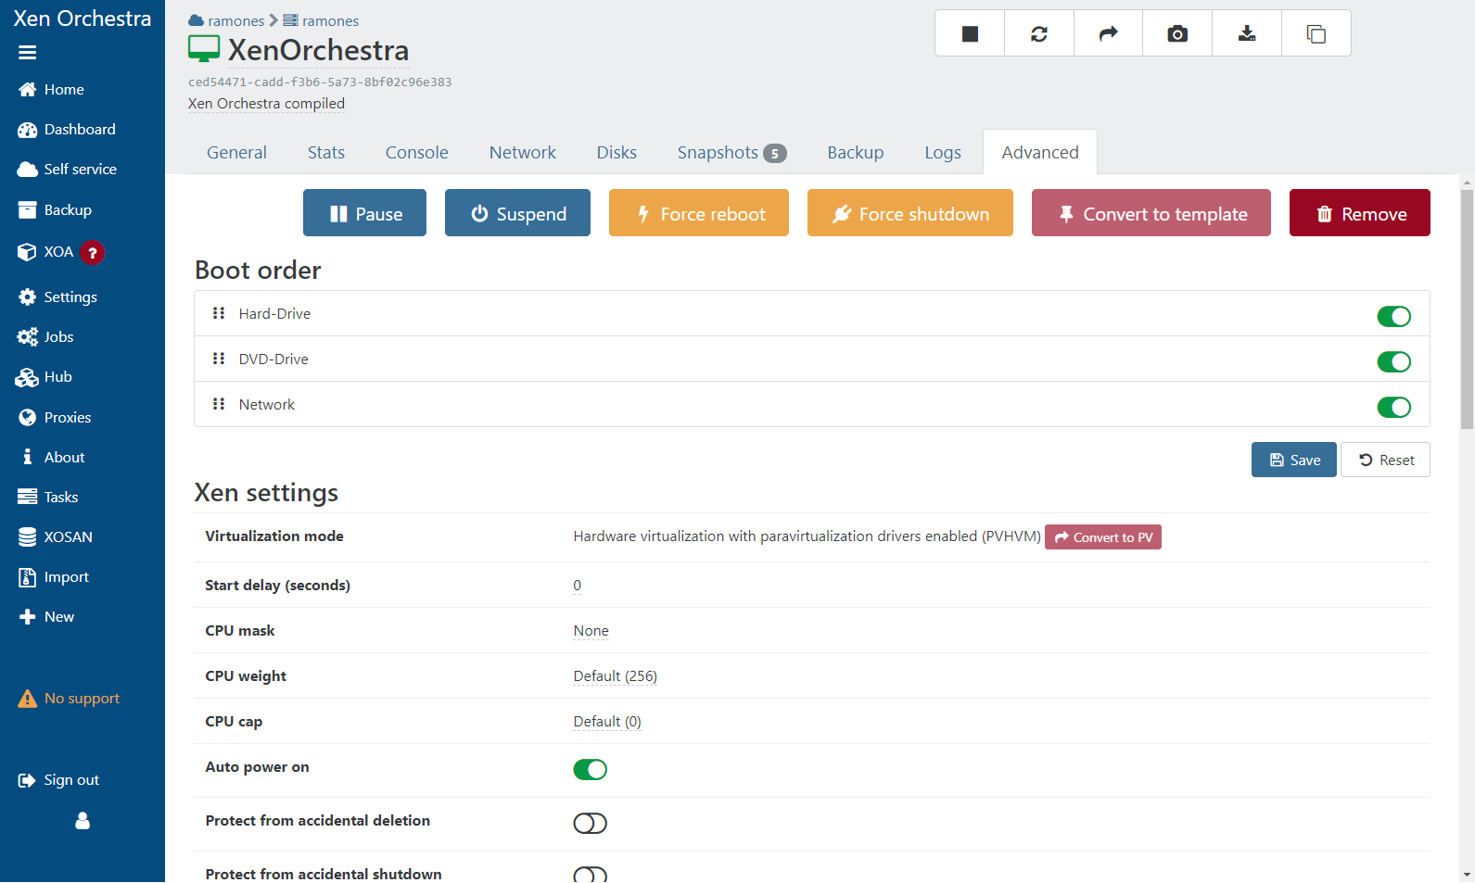Open the Network tab
1475x883 pixels.
coord(523,153)
